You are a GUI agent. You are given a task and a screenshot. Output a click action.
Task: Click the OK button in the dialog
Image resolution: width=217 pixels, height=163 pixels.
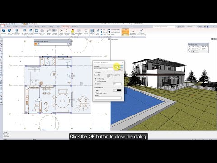click(118, 67)
